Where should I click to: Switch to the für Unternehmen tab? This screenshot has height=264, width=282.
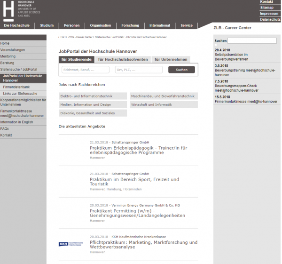171,59
